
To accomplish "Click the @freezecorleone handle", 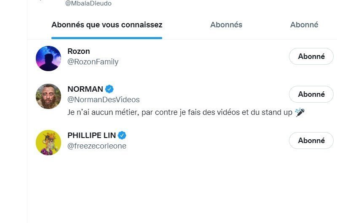I will tap(96, 146).
